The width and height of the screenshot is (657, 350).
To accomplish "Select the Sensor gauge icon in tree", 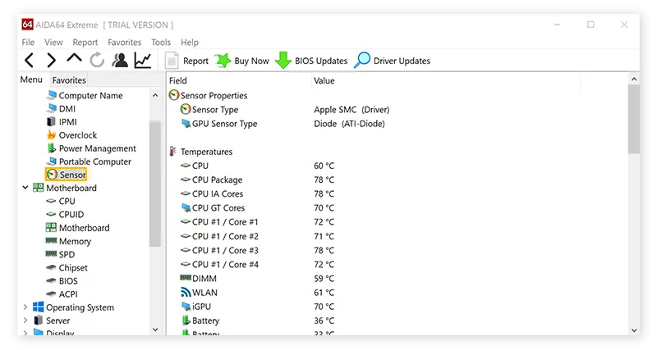I will tap(52, 175).
